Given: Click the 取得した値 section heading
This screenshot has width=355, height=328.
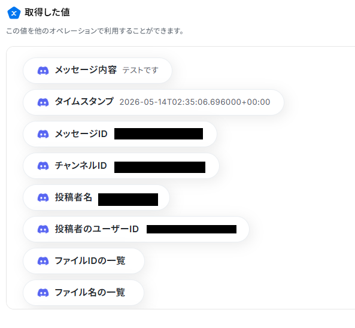Looking at the screenshot, I should [x=47, y=12].
